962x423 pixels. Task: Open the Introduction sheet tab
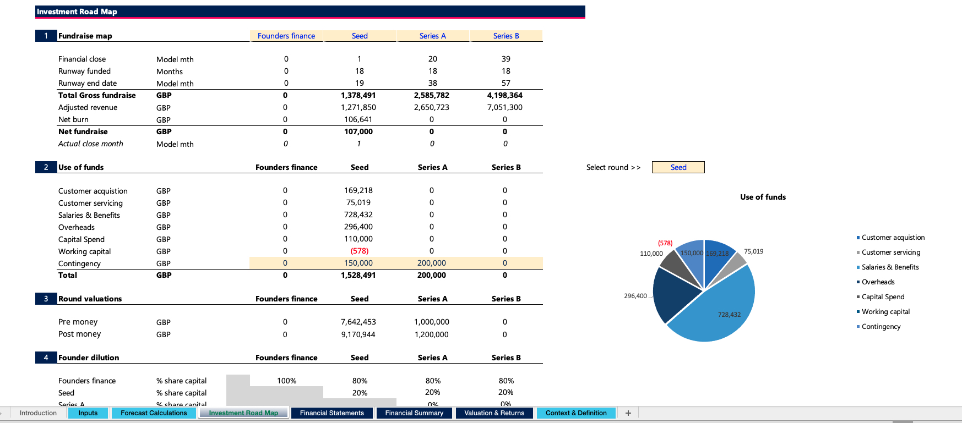[x=38, y=413]
